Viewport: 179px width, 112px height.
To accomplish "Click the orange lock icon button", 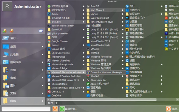I will (x=55, y=109).
